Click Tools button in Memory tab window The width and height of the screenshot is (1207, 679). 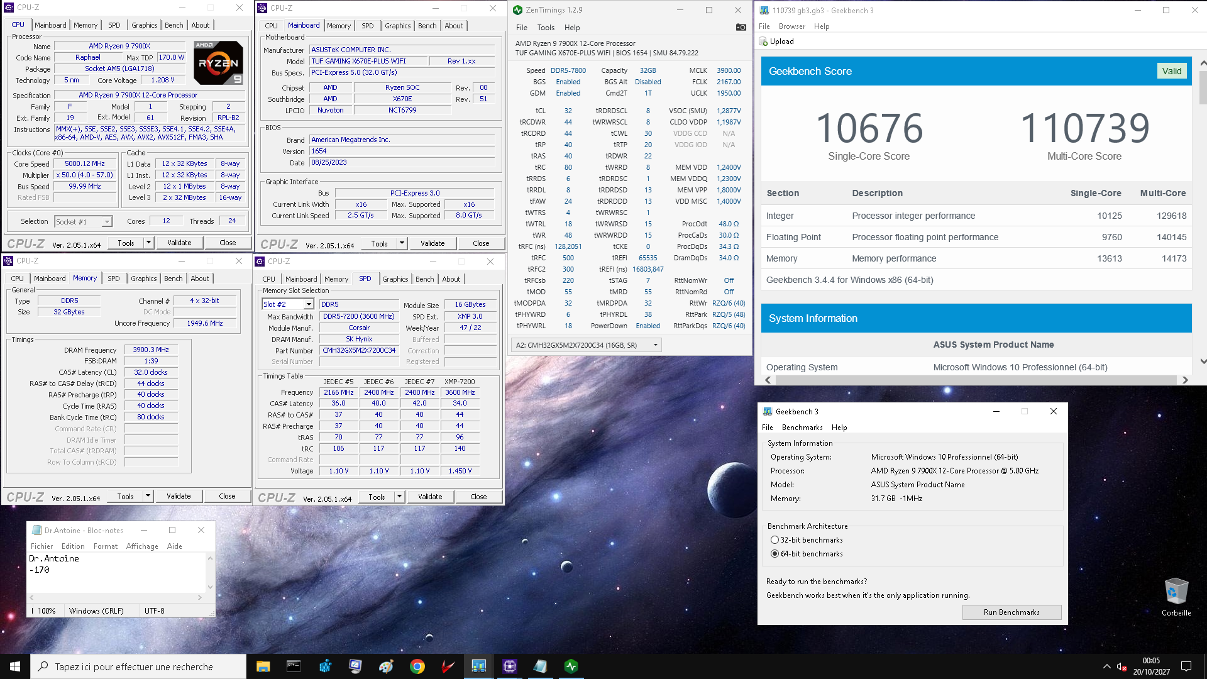(125, 496)
